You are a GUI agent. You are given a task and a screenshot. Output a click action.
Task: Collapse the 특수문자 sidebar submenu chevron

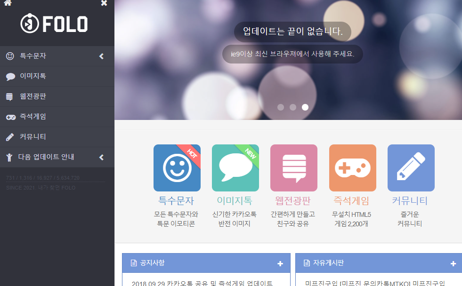click(x=101, y=56)
